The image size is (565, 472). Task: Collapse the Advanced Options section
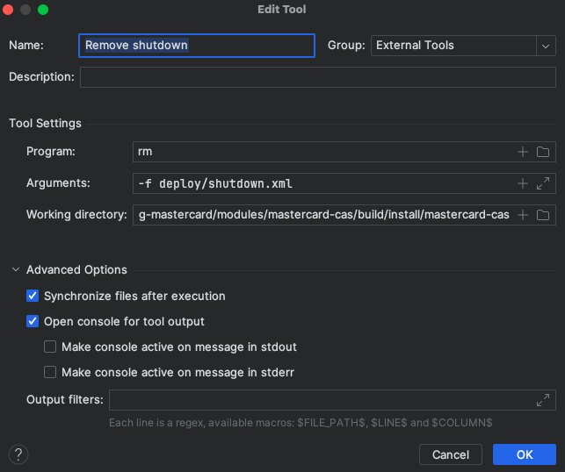(x=16, y=270)
